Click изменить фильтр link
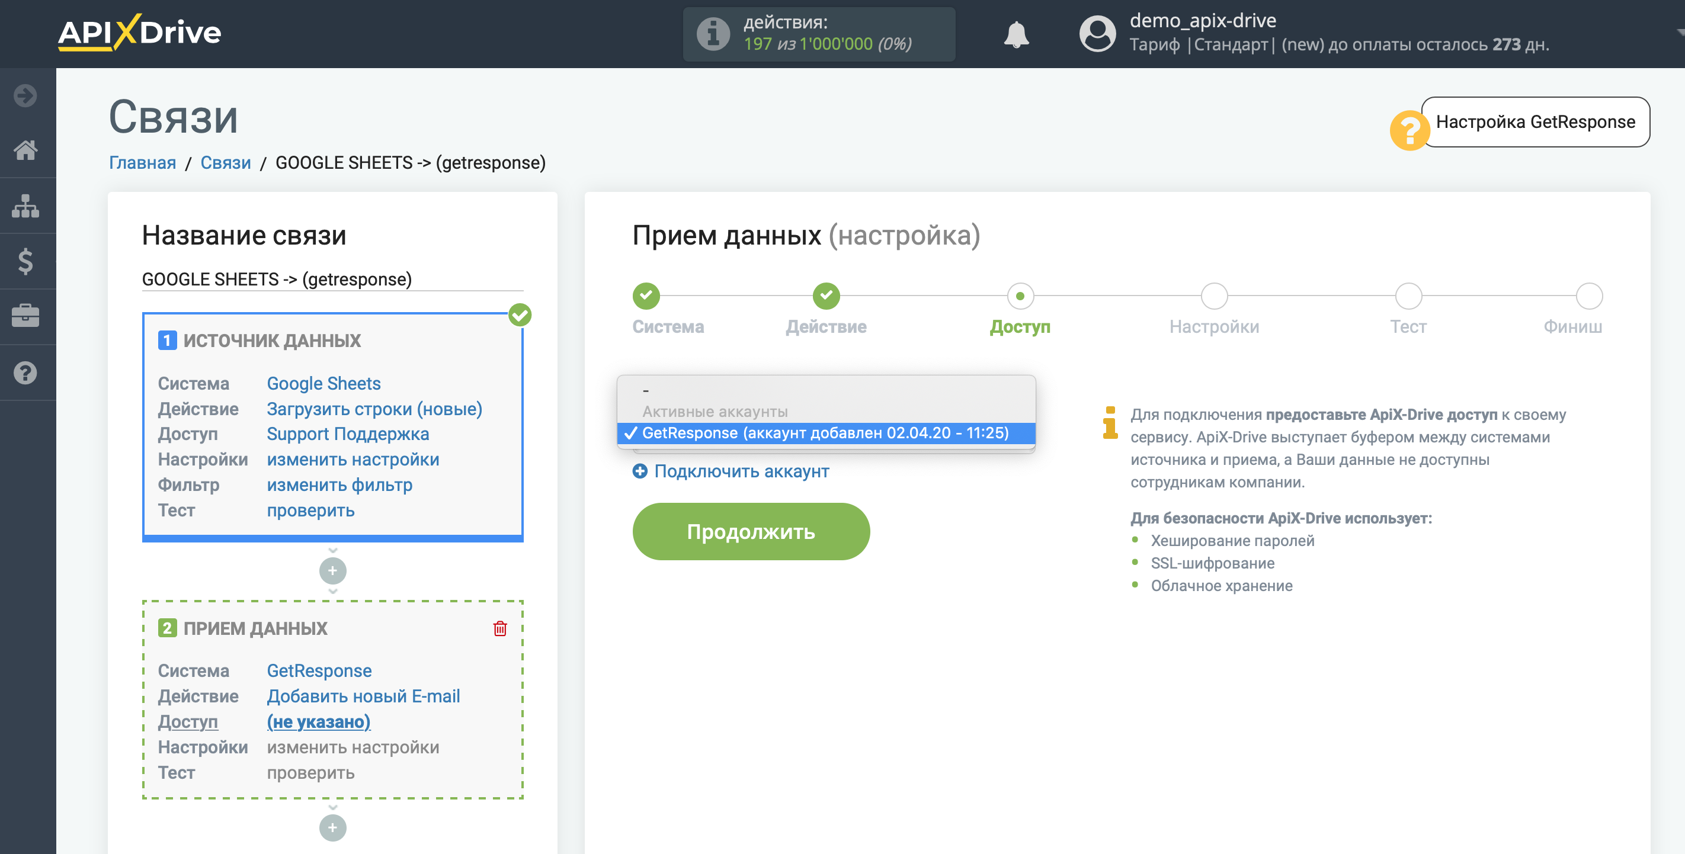 [x=339, y=485]
